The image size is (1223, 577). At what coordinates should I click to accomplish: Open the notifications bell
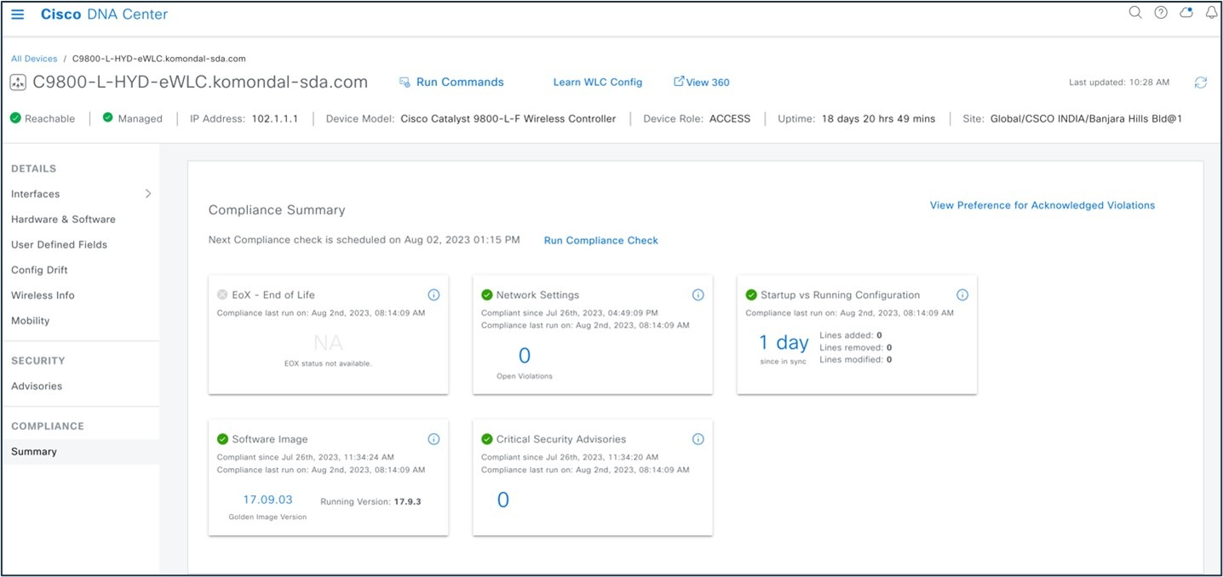click(x=1211, y=13)
